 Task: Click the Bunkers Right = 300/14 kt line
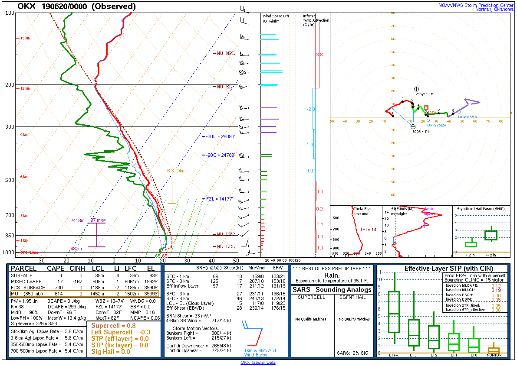(x=199, y=333)
